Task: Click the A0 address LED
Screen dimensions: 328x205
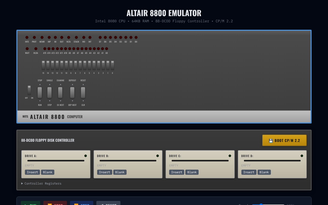Action: click(x=107, y=49)
